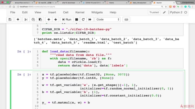The height and width of the screenshot is (109, 195).
Task: Open the Help menu
Action: click(113, 12)
